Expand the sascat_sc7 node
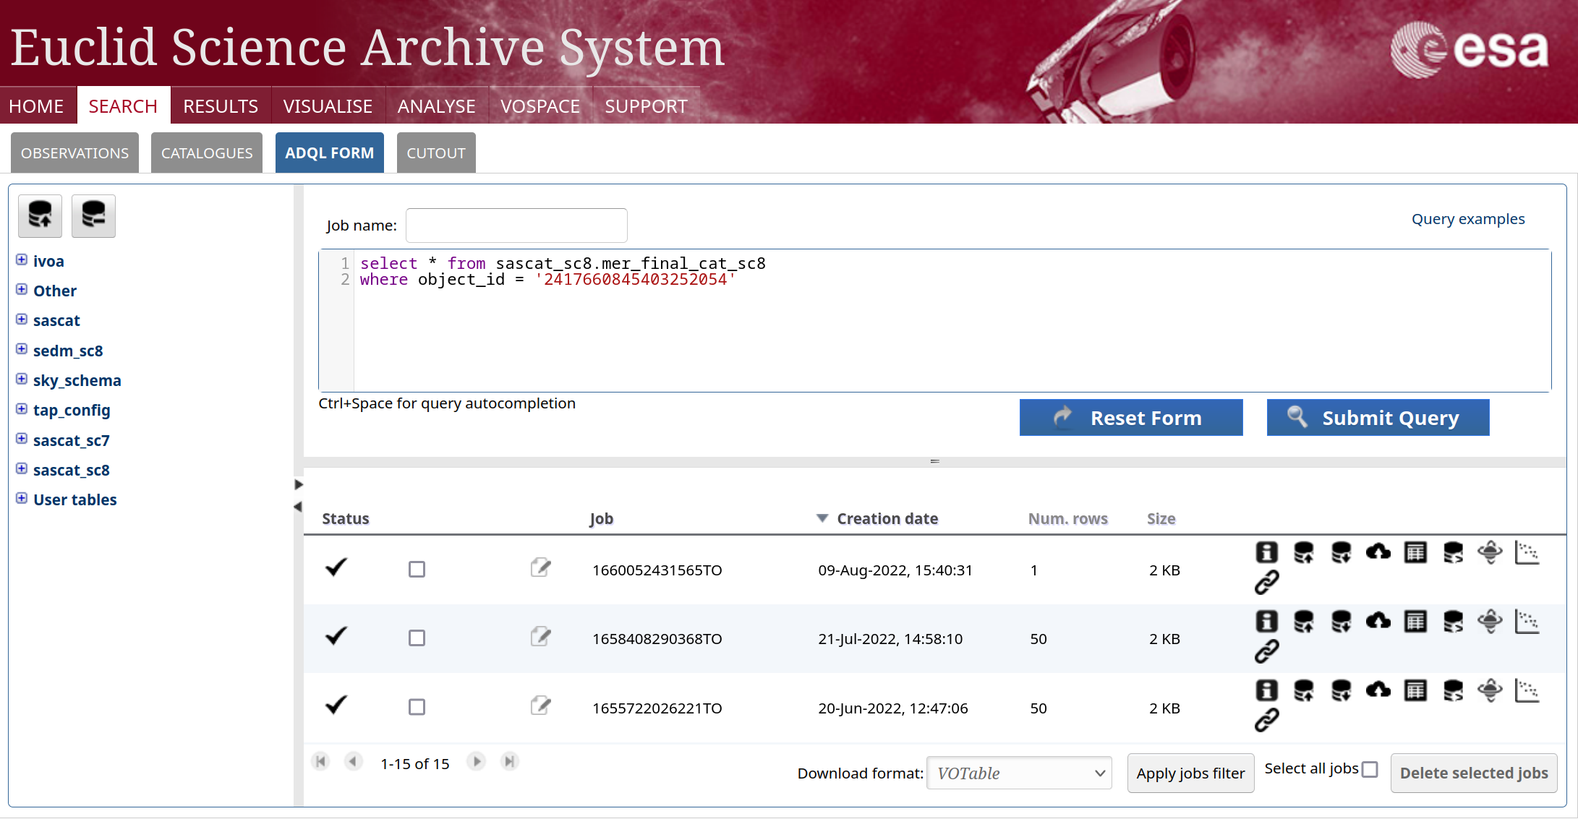 point(22,439)
